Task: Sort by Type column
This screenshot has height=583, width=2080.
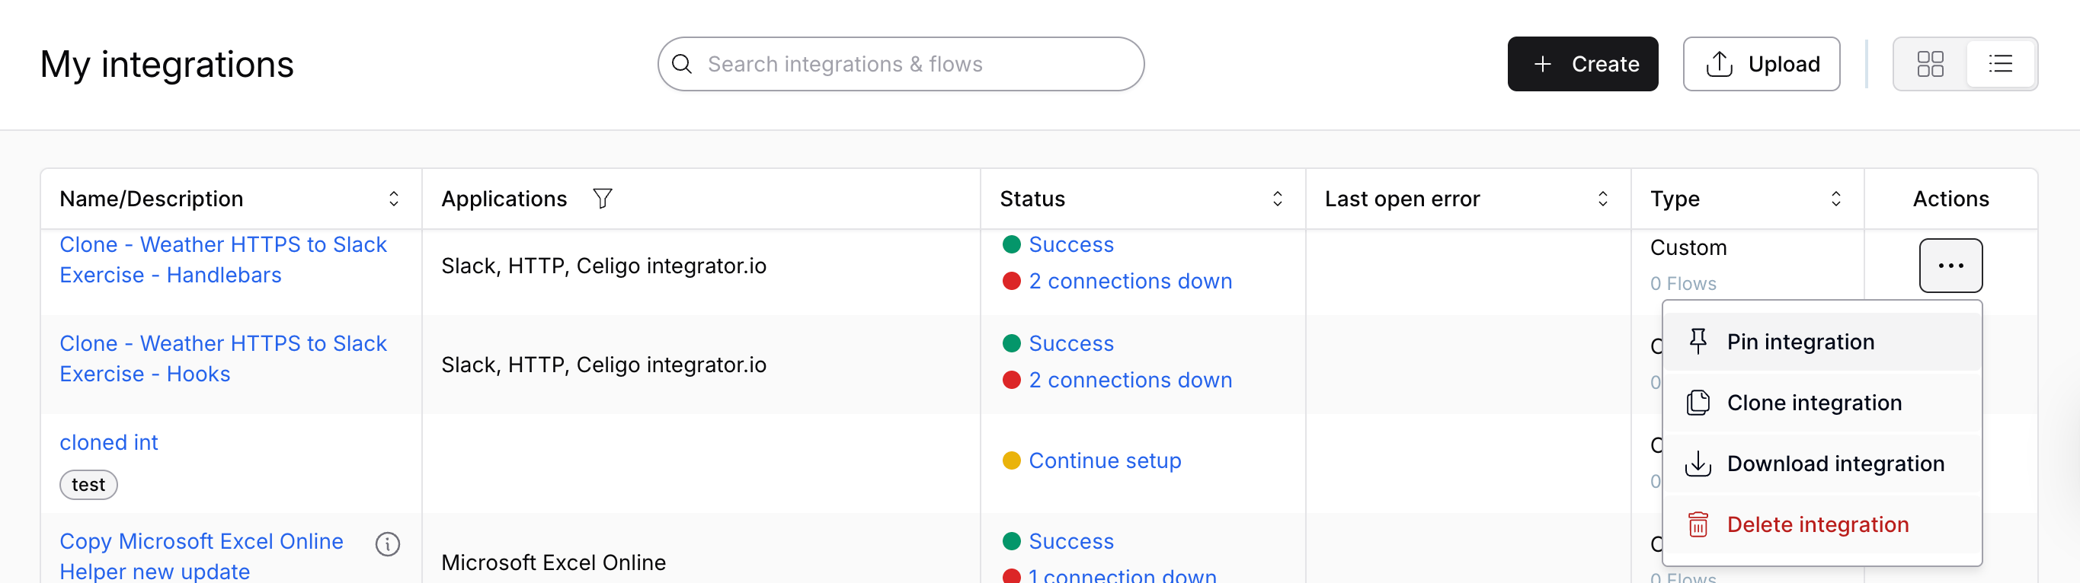Action: point(1835,199)
